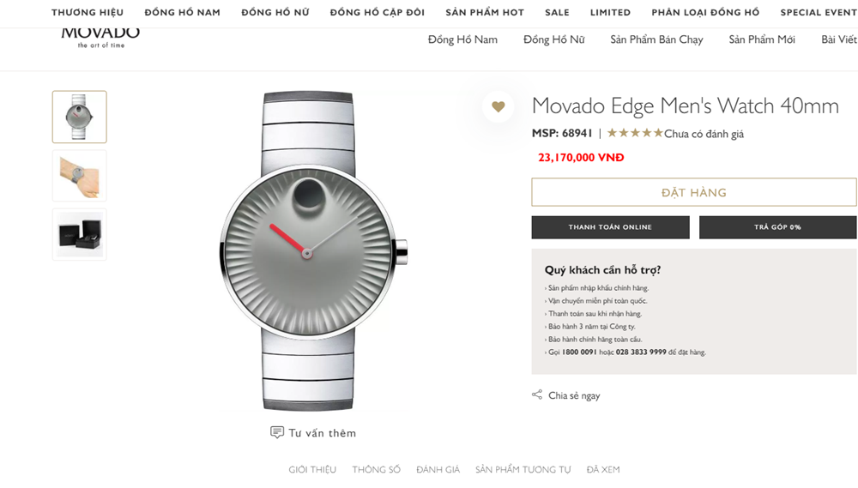The width and height of the screenshot is (858, 488).
Task: Select the watch box thumbnail
Action: pyautogui.click(x=80, y=234)
